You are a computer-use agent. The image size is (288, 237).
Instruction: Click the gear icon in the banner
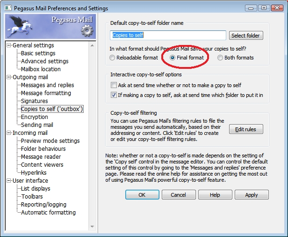[x=87, y=31]
